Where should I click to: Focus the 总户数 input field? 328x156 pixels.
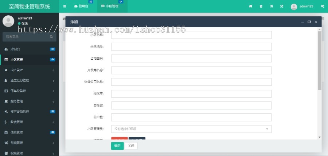pos(191,117)
